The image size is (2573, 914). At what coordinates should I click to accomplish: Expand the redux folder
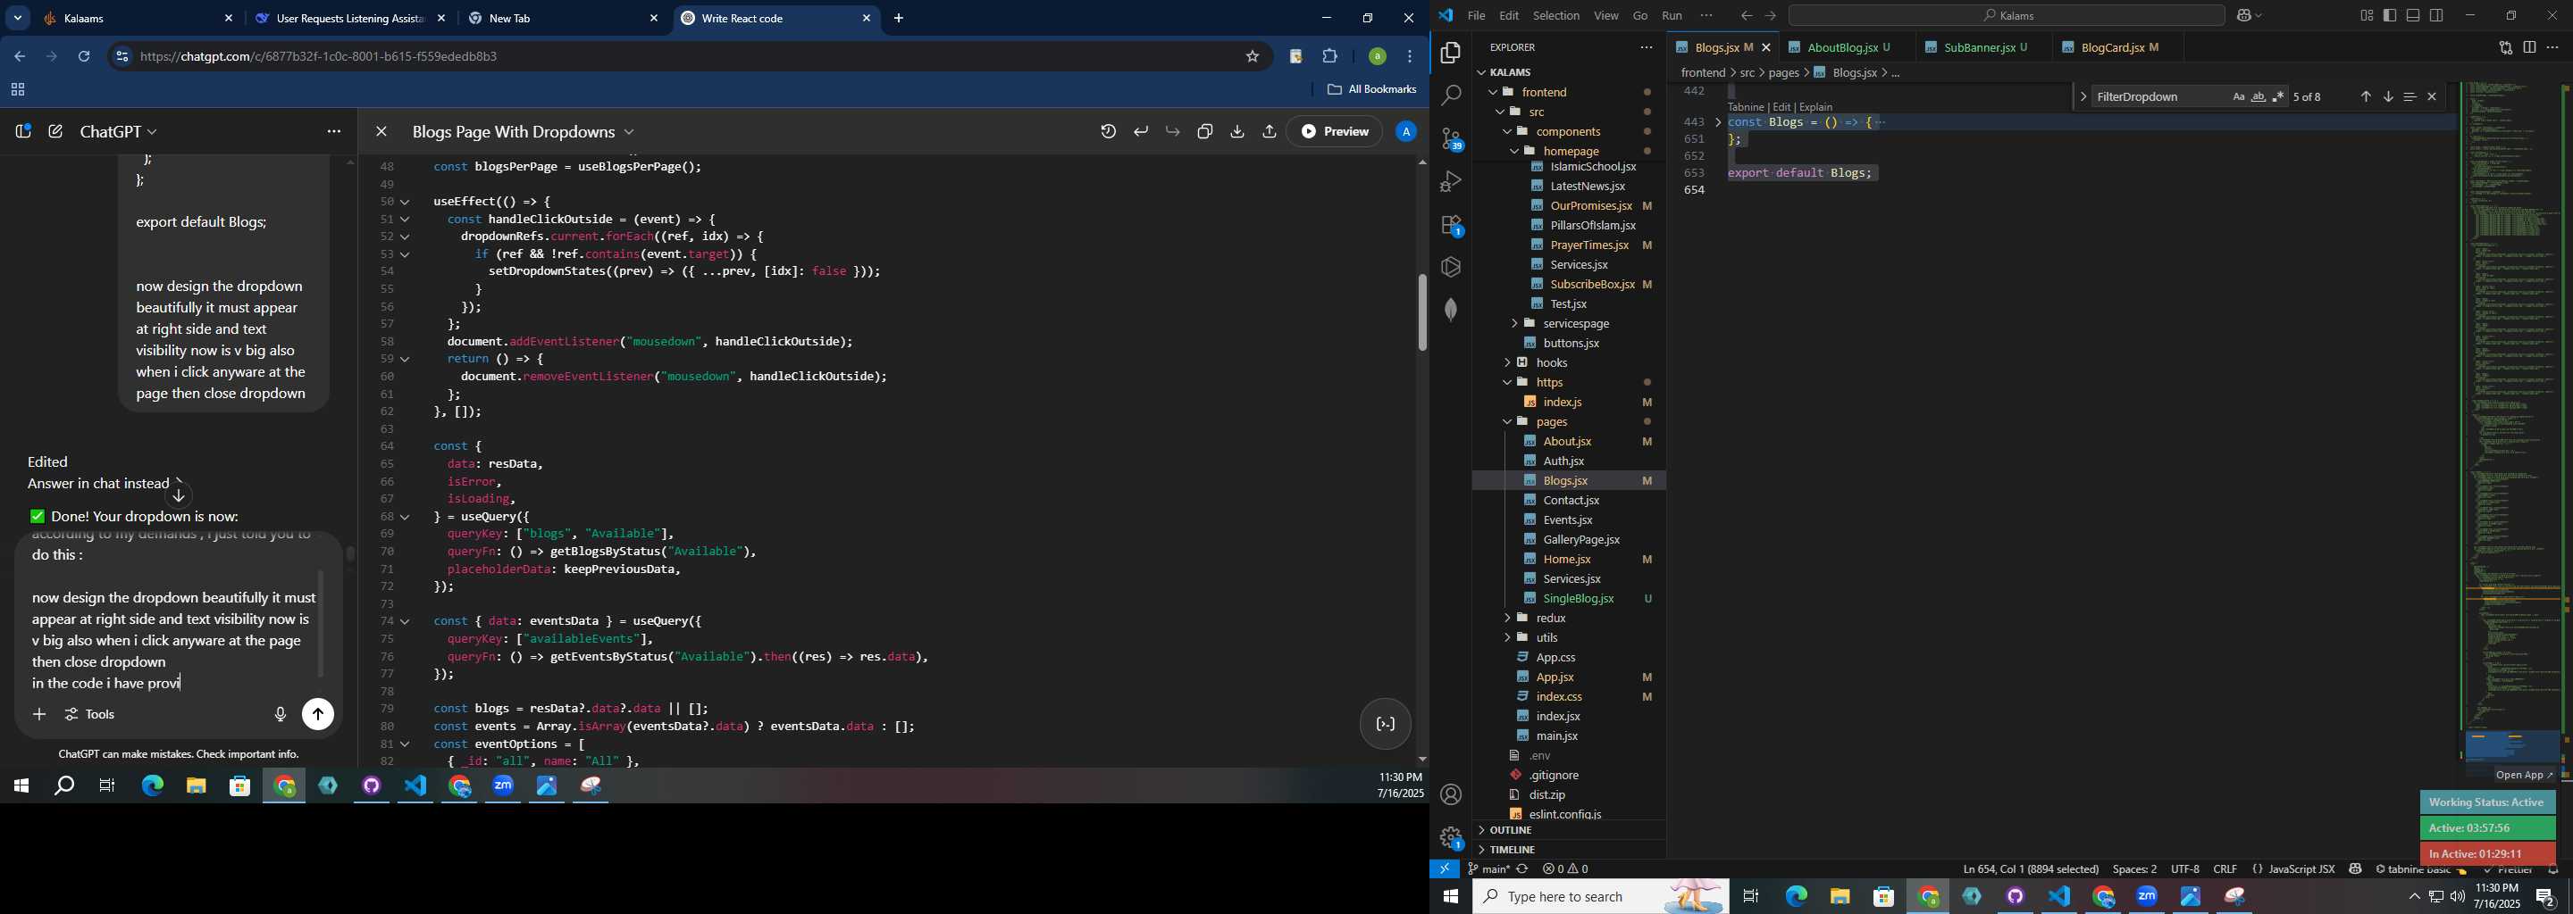point(1551,618)
